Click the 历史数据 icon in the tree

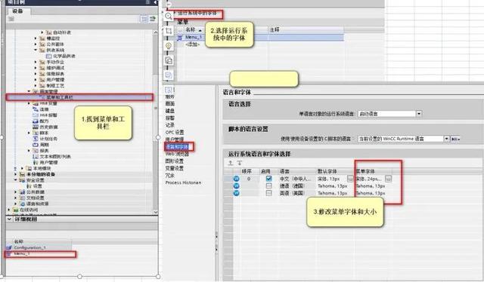[x=36, y=127]
